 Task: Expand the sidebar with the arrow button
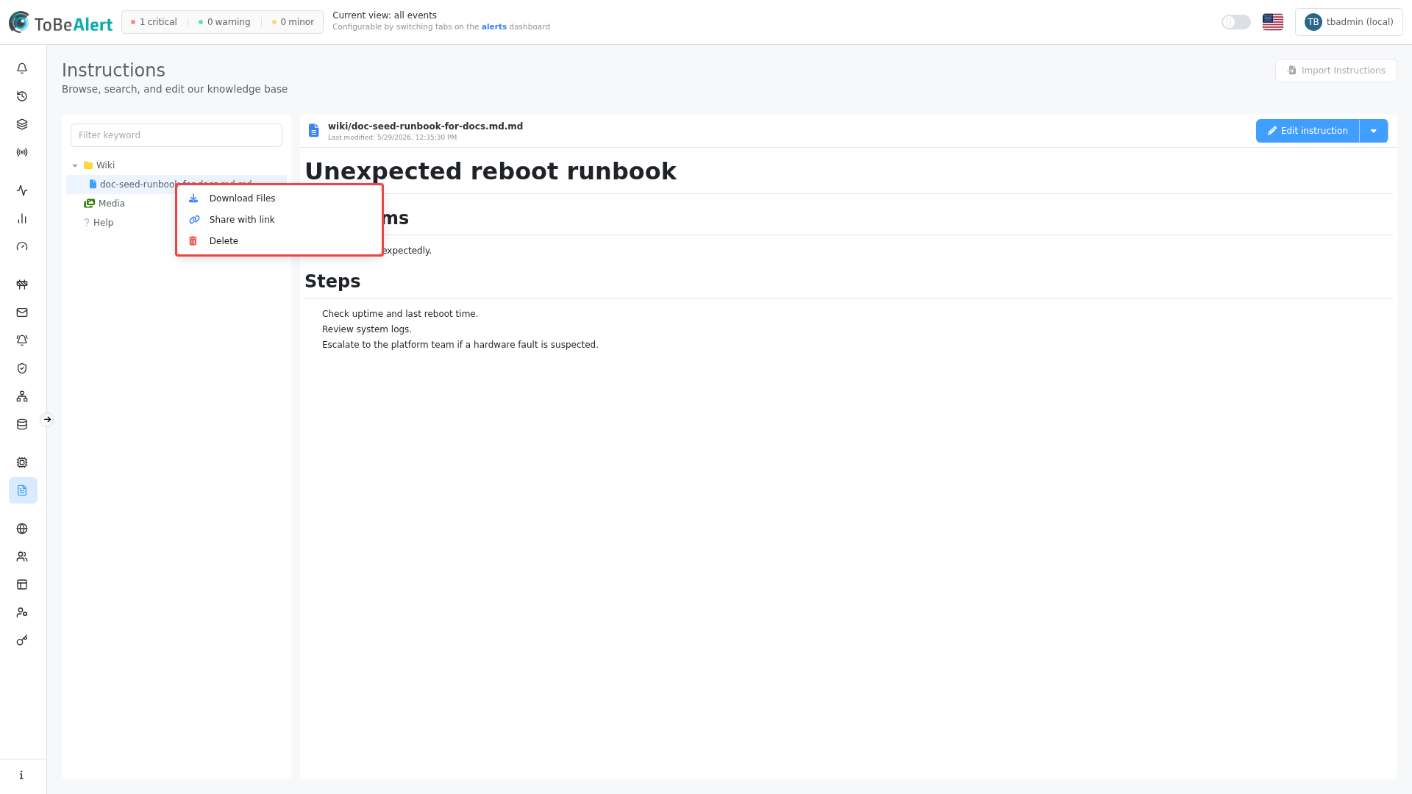47,420
